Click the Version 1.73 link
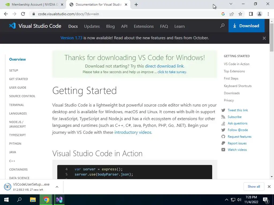 point(71,38)
